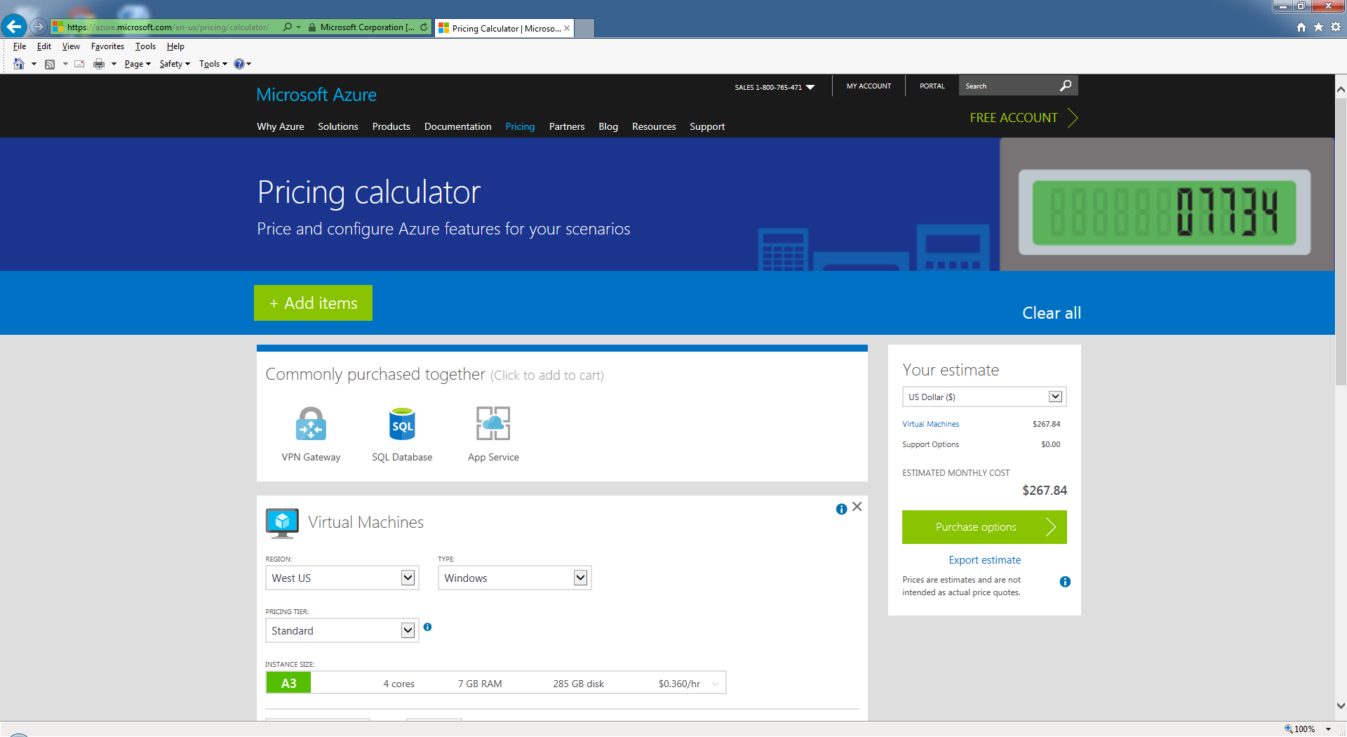Add App Service to cart

click(x=493, y=434)
